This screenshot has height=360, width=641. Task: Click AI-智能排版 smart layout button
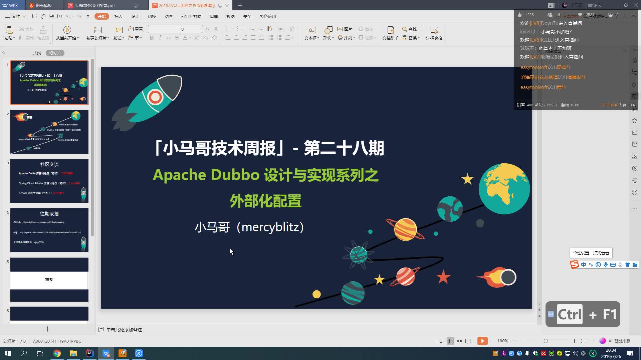[615, 341]
